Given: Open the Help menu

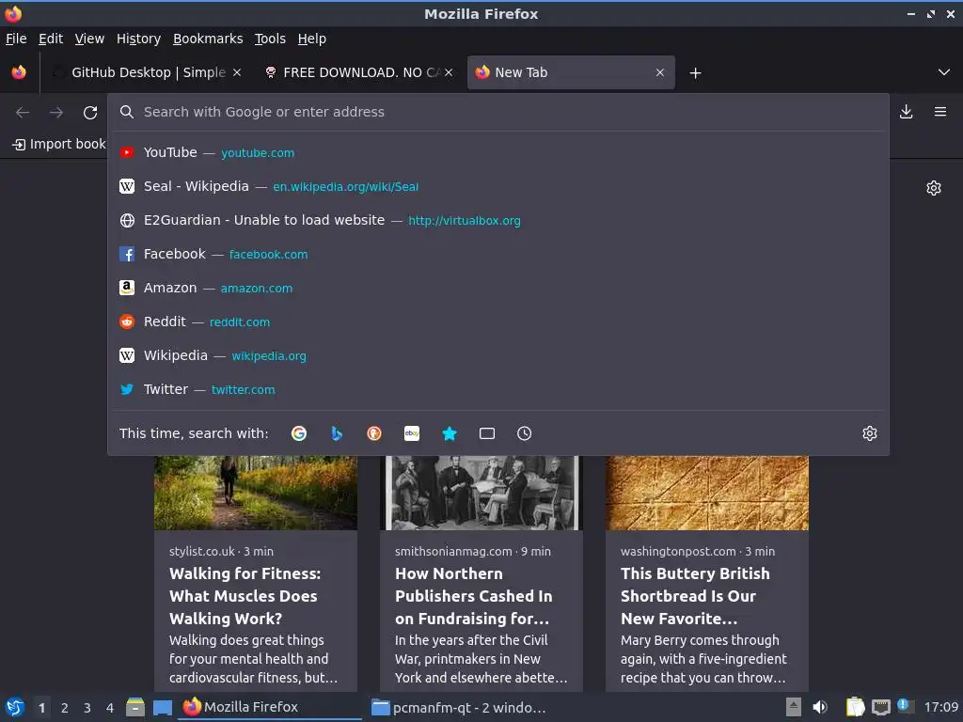Looking at the screenshot, I should (312, 39).
